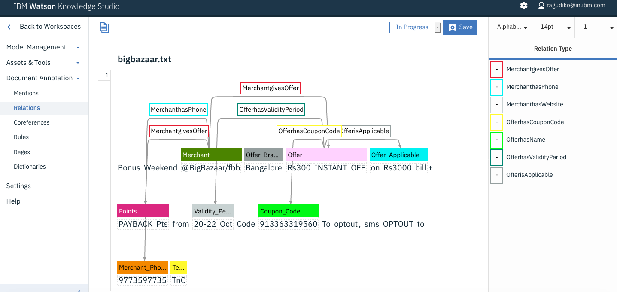Click the back arrow to Workspaces
Image resolution: width=617 pixels, height=292 pixels.
pos(9,27)
